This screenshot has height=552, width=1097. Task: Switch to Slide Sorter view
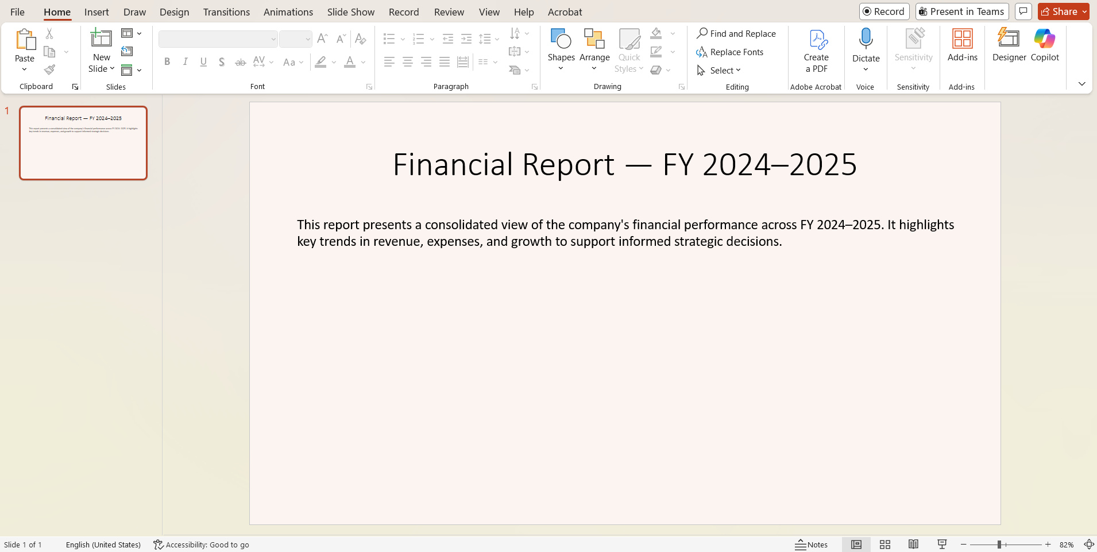885,545
